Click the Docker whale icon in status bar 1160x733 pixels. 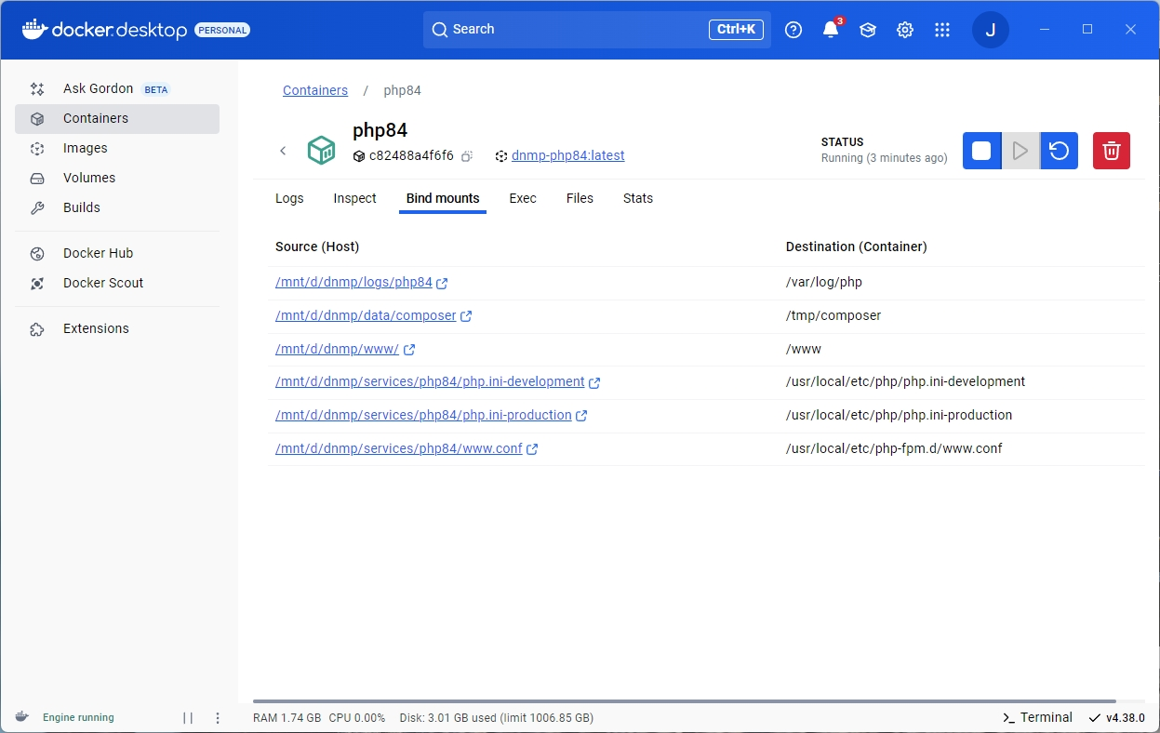tap(21, 717)
